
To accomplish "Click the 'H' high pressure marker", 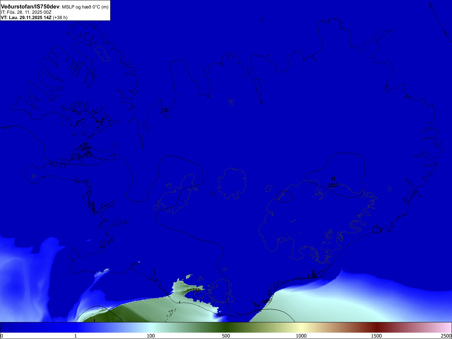I will point(333,179).
